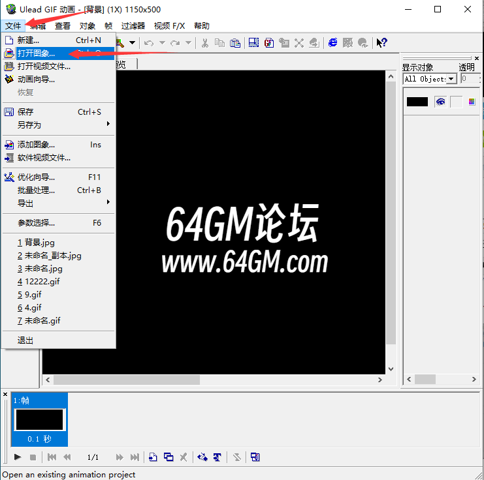Open recent file 5 9.gif

(x=58, y=294)
